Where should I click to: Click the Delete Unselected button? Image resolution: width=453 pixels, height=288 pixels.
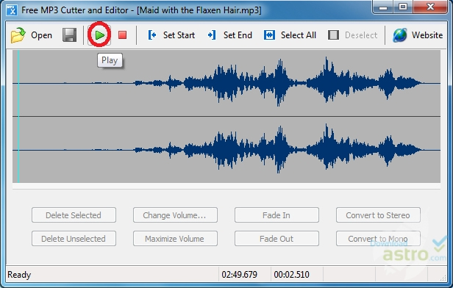(74, 238)
